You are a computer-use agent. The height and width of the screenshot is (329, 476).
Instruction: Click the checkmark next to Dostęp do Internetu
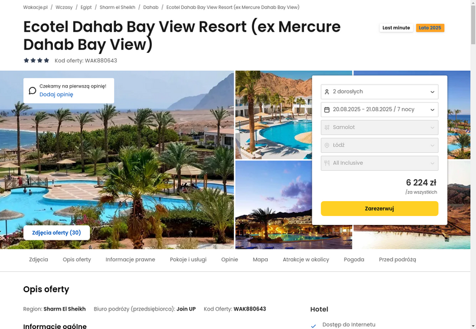point(314,325)
